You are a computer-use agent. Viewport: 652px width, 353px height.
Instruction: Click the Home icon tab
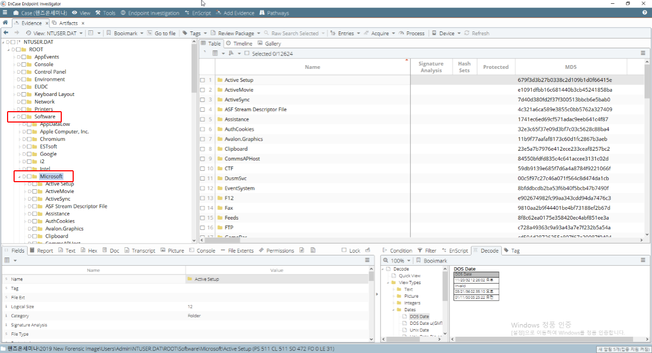pos(5,23)
